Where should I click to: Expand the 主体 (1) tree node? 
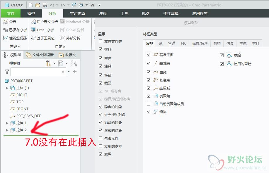[7, 88]
